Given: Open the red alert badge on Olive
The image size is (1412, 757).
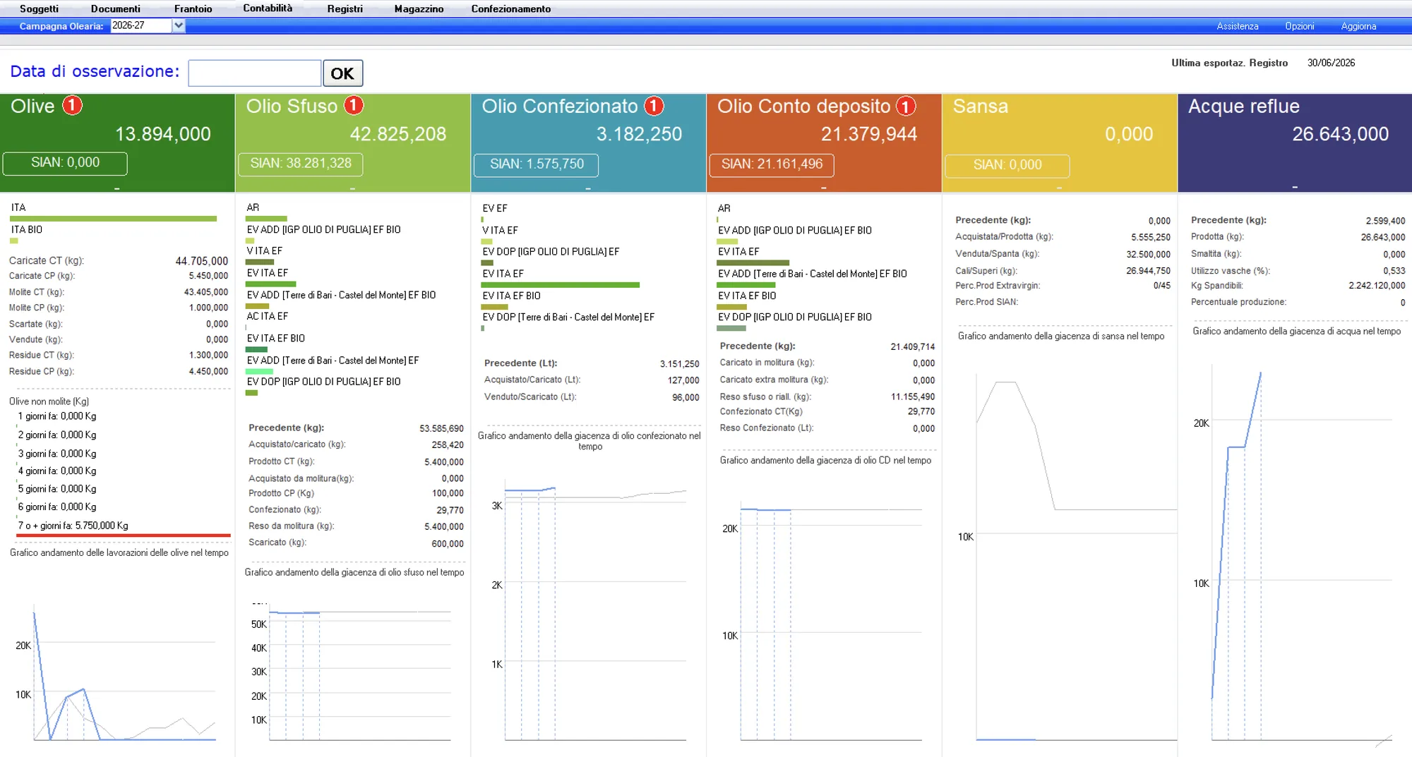Looking at the screenshot, I should pos(72,105).
